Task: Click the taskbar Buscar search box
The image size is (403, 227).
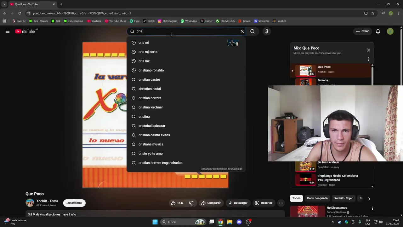Action: (x=184, y=222)
